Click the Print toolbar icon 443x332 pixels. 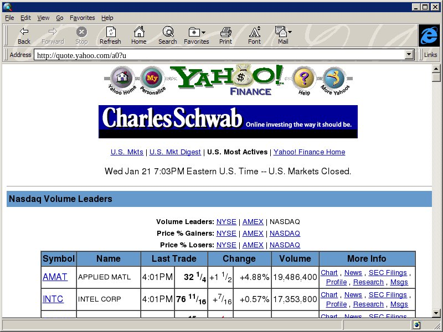tap(225, 35)
